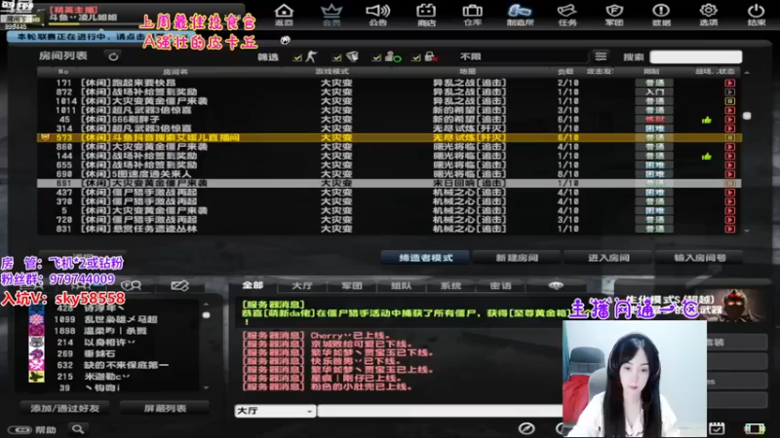Click the 地图 column header
The image size is (780, 438).
tap(468, 71)
